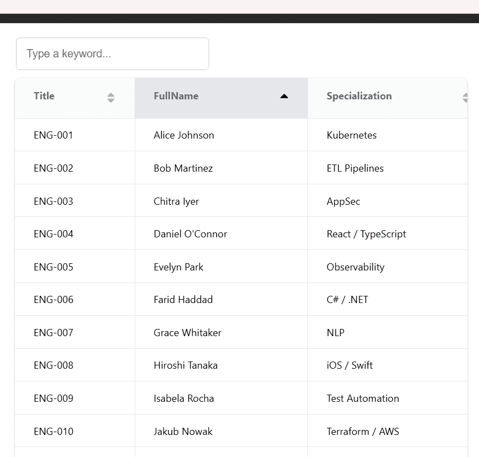Image resolution: width=479 pixels, height=457 pixels.
Task: Focus the 'Type a keyword...' search field
Action: click(x=113, y=54)
